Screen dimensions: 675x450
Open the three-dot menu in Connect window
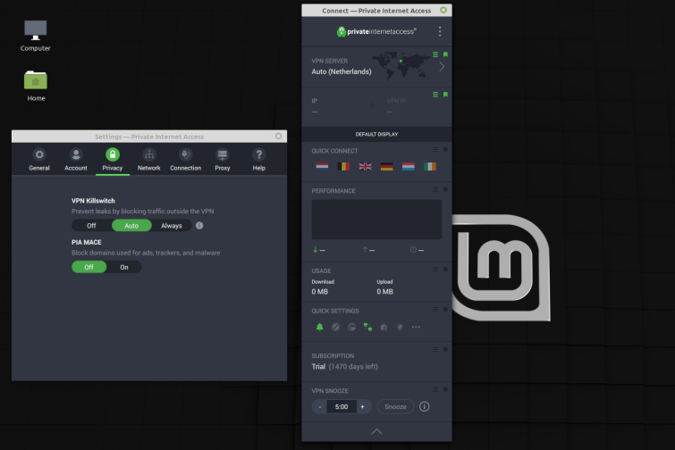tap(440, 31)
